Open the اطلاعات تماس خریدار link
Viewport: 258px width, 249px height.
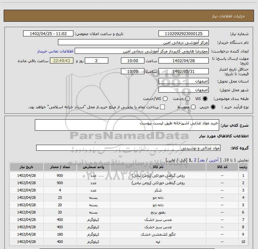[x=55, y=51]
